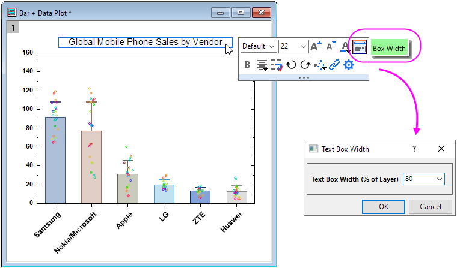Viewport: 463px width, 268px height.
Task: Open the font size 22 dropdown
Action: pyautogui.click(x=294, y=47)
